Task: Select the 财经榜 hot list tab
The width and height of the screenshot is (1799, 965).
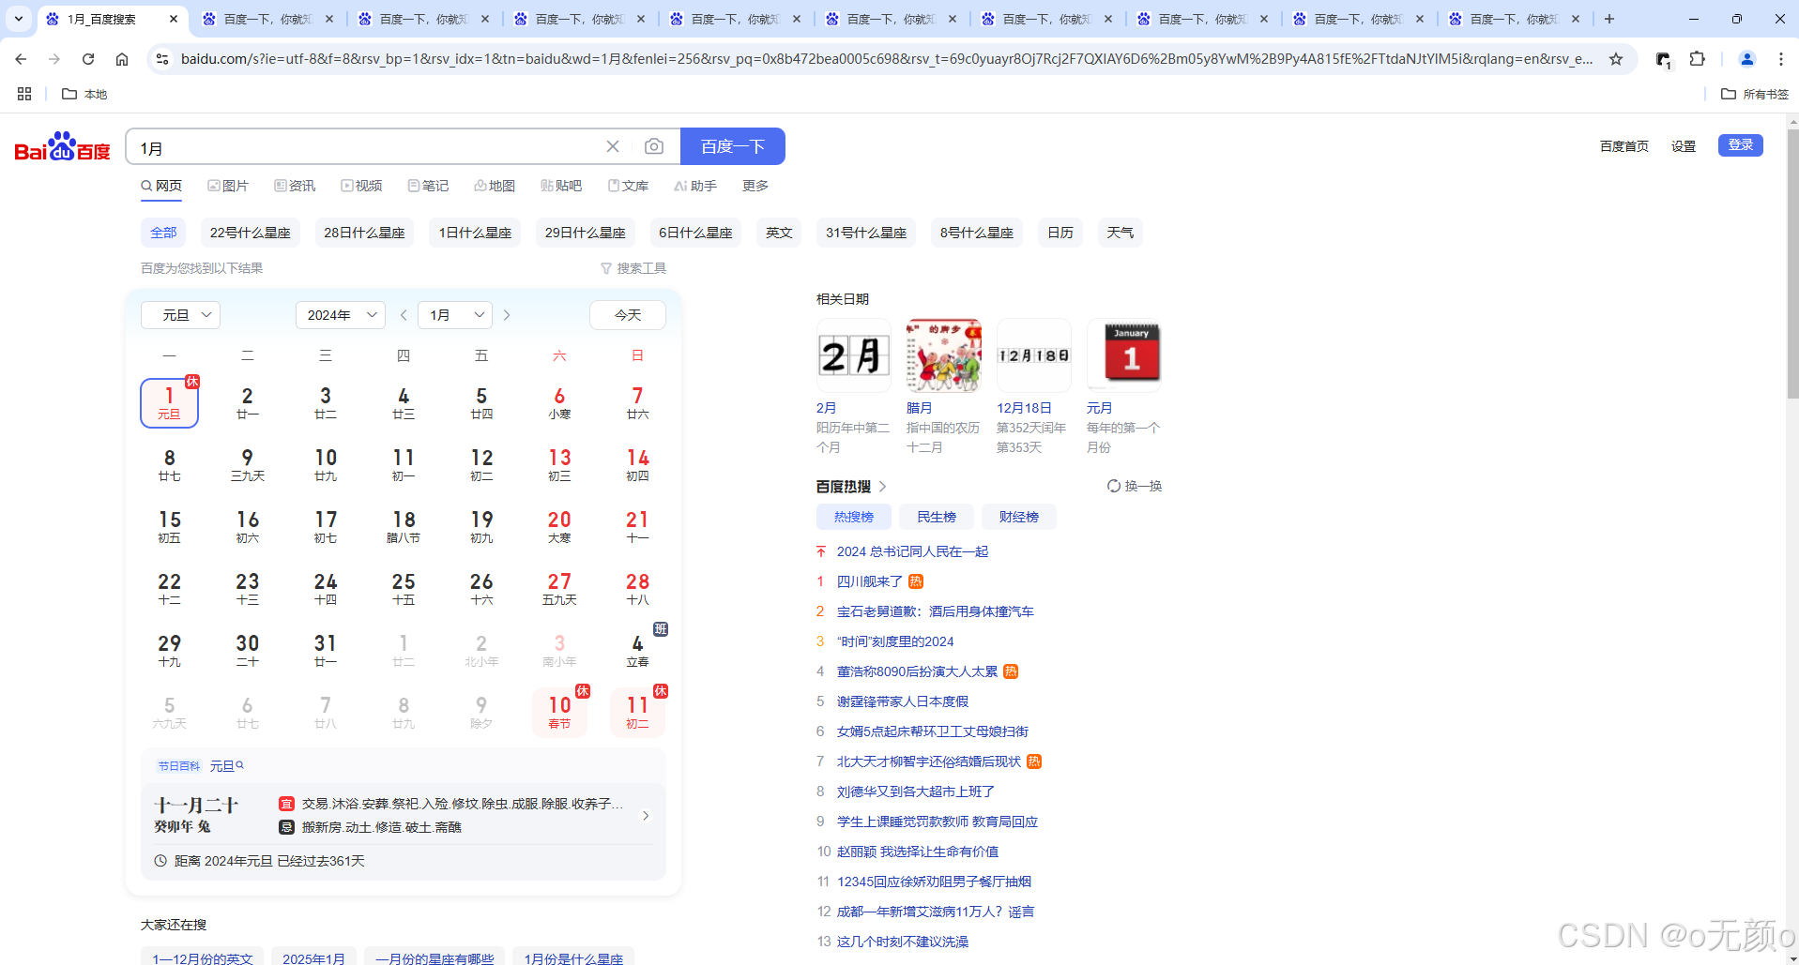Action: (1019, 517)
